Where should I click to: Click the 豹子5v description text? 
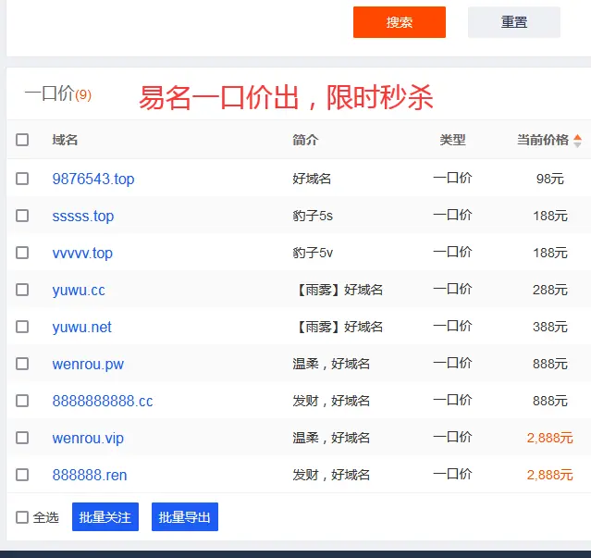pos(313,253)
